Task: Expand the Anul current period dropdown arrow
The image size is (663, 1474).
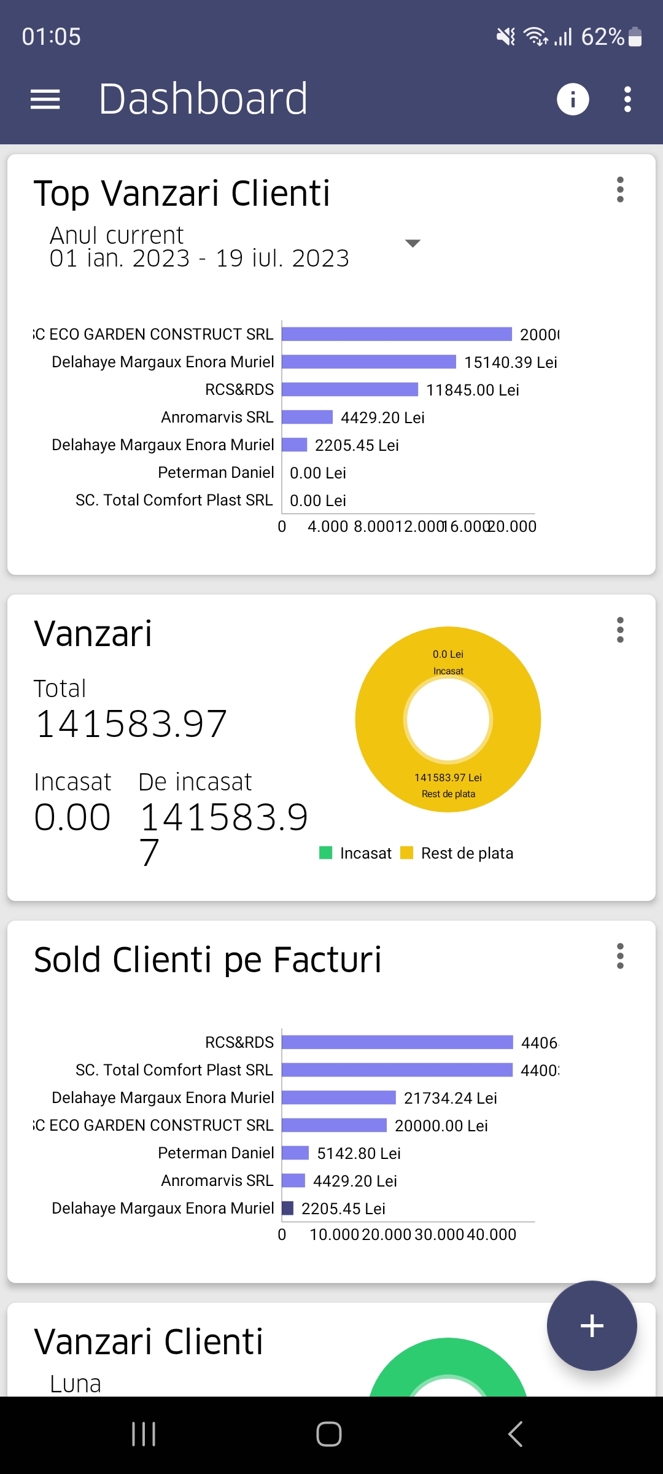Action: (413, 243)
